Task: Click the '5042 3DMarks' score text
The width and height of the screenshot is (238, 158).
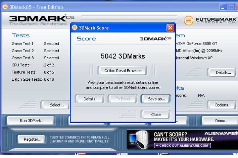Action: pyautogui.click(x=123, y=56)
